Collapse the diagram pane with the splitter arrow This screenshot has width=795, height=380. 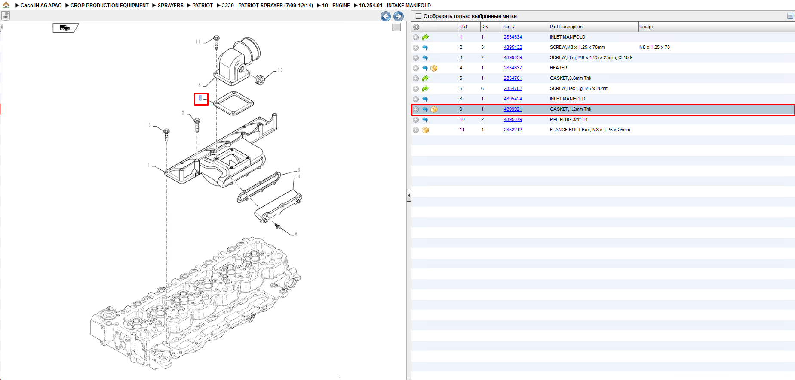pos(409,196)
